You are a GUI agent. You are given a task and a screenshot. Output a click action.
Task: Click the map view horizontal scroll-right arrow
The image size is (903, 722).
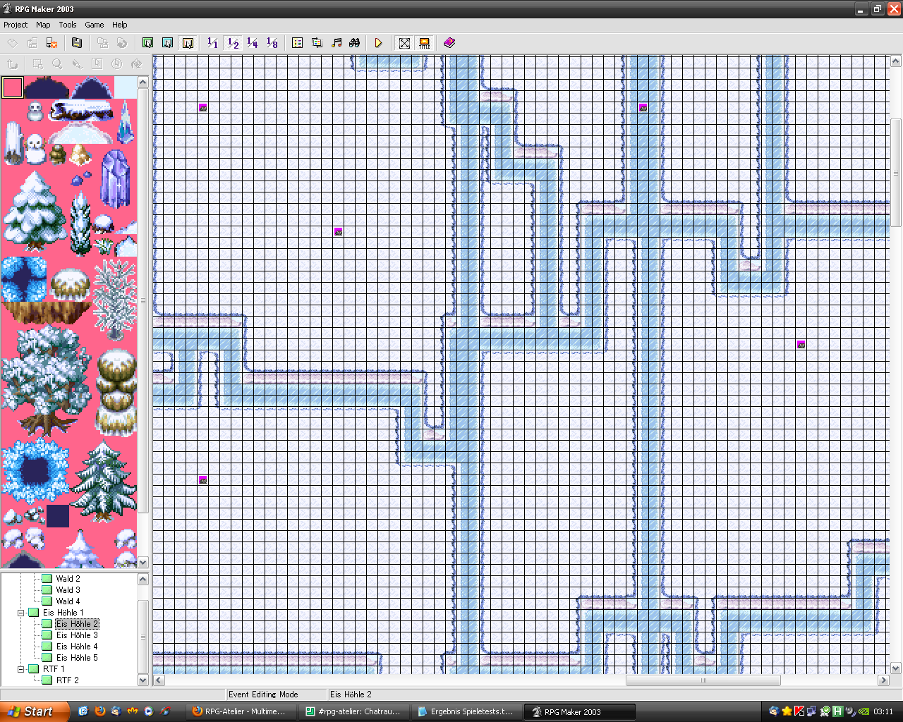coord(883,680)
